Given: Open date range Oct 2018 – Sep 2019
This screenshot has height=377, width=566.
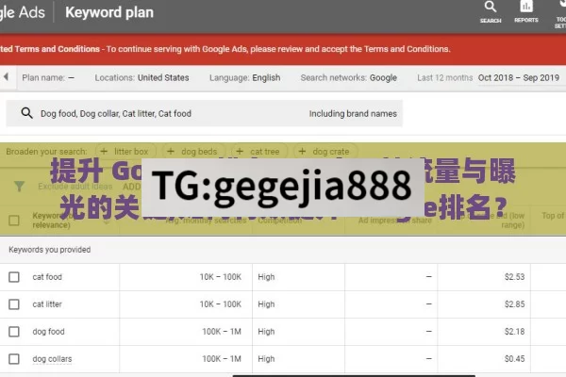Looking at the screenshot, I should pos(519,77).
